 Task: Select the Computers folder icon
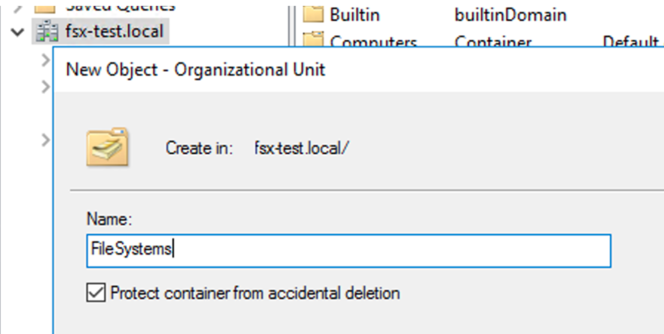point(313,40)
